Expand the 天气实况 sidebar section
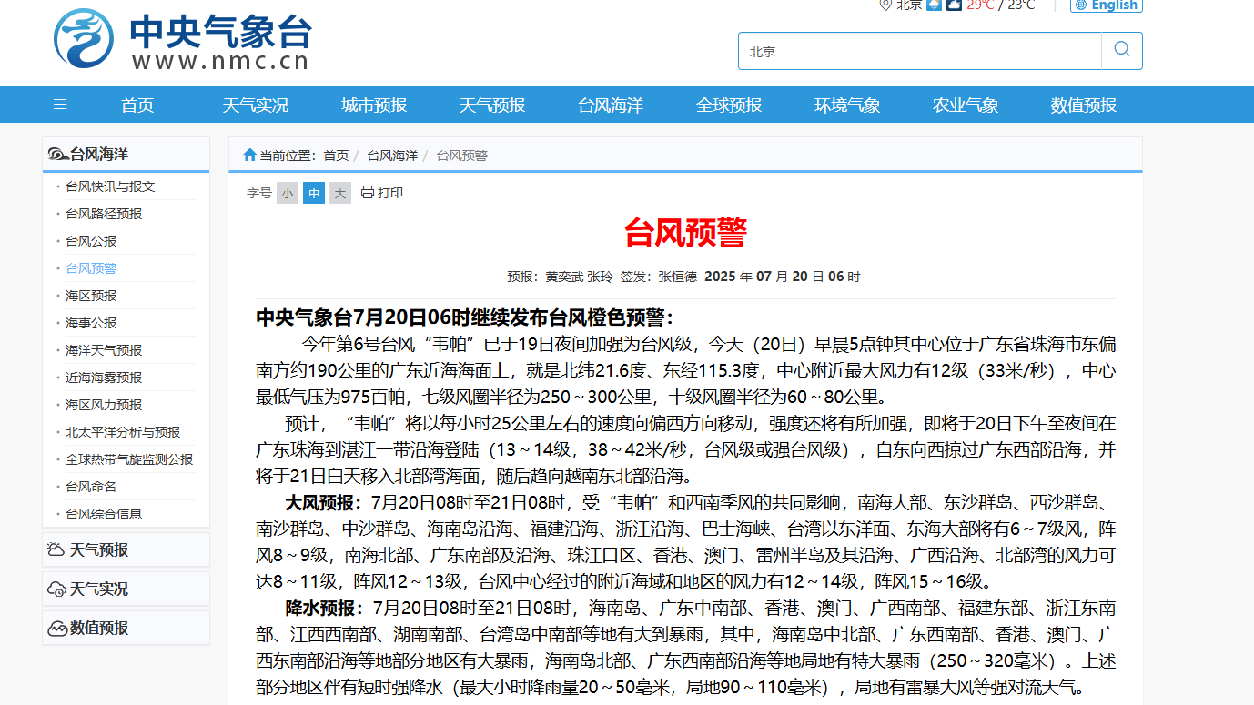Image resolution: width=1254 pixels, height=705 pixels. (126, 589)
